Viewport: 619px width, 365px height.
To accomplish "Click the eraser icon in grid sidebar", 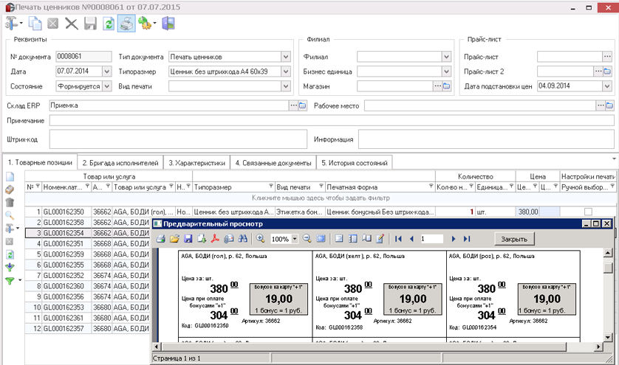I will click(x=10, y=190).
